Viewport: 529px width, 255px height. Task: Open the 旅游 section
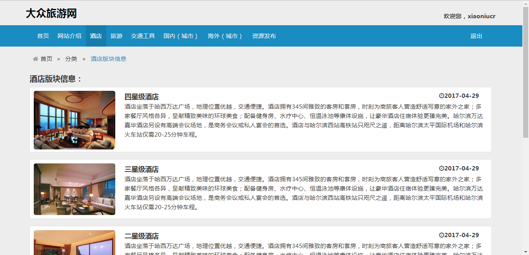click(116, 36)
